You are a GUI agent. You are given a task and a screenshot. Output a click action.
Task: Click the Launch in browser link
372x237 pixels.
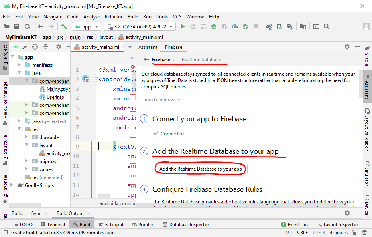(161, 100)
